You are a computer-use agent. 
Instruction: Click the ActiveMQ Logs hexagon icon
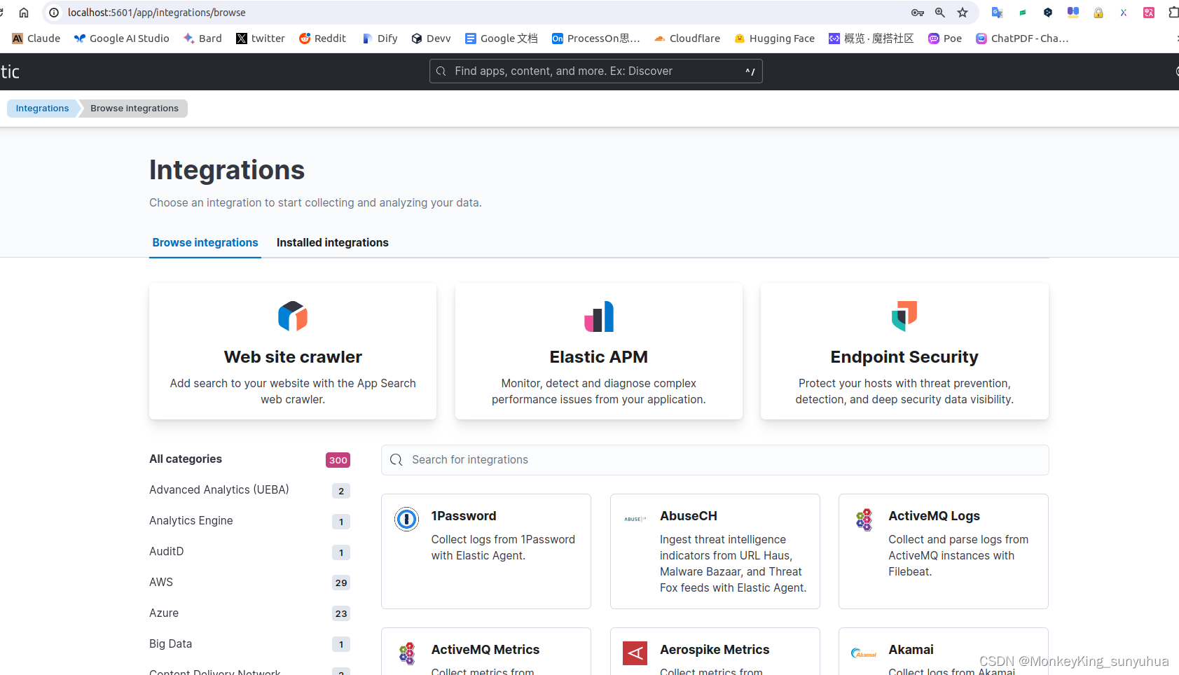(x=864, y=520)
